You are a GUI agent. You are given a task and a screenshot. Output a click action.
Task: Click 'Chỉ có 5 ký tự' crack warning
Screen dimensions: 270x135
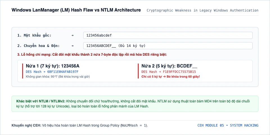point(171,76)
